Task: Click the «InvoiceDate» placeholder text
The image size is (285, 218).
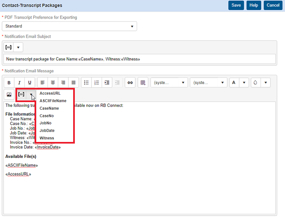Action: [48, 147]
